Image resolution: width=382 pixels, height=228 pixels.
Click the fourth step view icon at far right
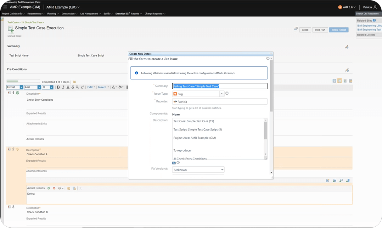click(x=351, y=81)
